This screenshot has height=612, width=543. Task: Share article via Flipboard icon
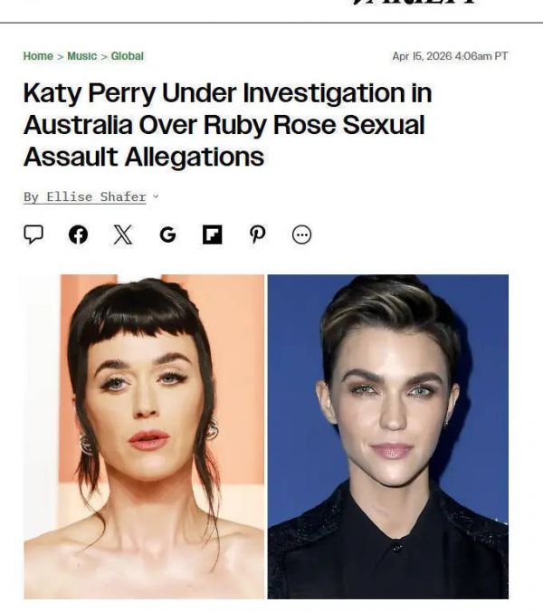coord(212,235)
